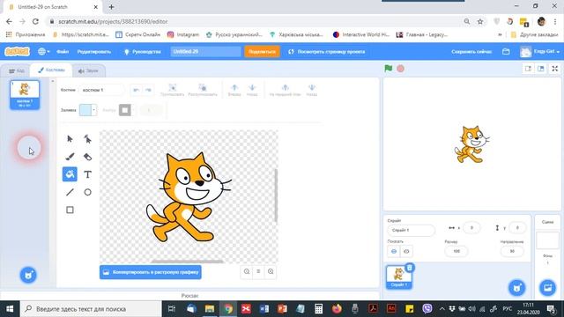
Task: Select the arrow Select tool
Action: [x=70, y=139]
